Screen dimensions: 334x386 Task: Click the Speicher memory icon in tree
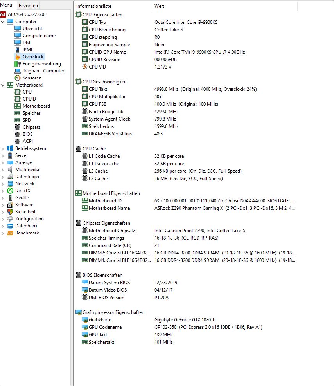(18, 113)
